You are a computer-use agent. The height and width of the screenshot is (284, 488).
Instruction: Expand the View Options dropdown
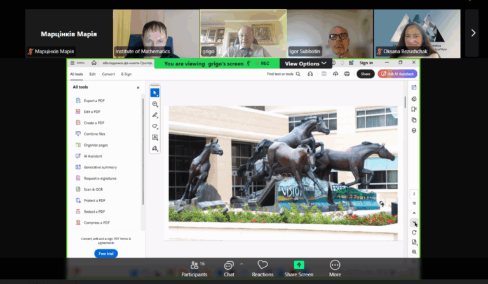coord(306,64)
